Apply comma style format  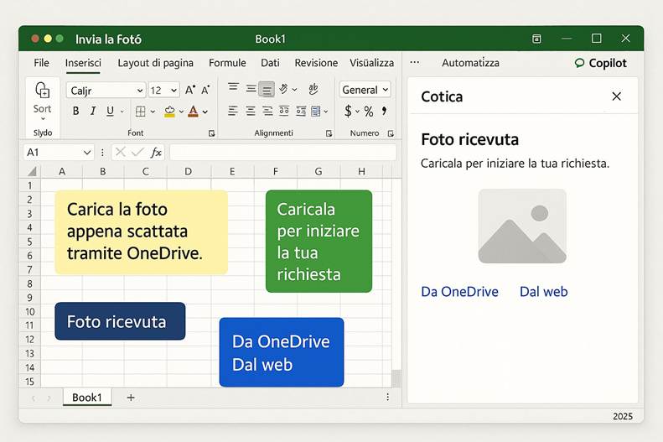tap(385, 112)
